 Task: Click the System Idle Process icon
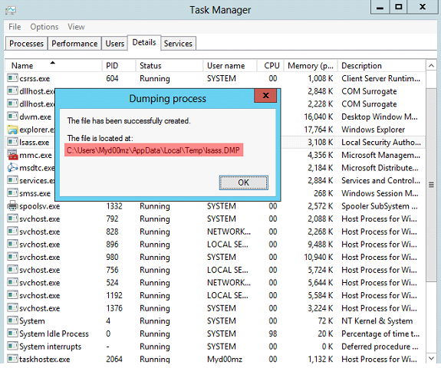13,333
